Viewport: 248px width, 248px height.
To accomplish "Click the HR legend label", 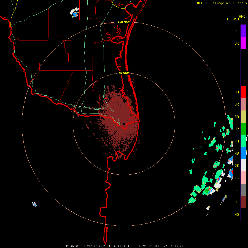I will [x=236, y=129].
